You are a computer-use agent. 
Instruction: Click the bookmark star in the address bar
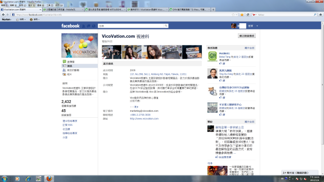(x=233, y=15)
